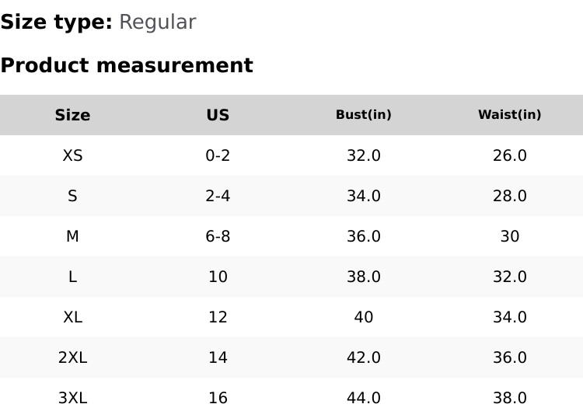The height and width of the screenshot is (418, 583).
Task: Select the XS size cell
Action: point(72,155)
